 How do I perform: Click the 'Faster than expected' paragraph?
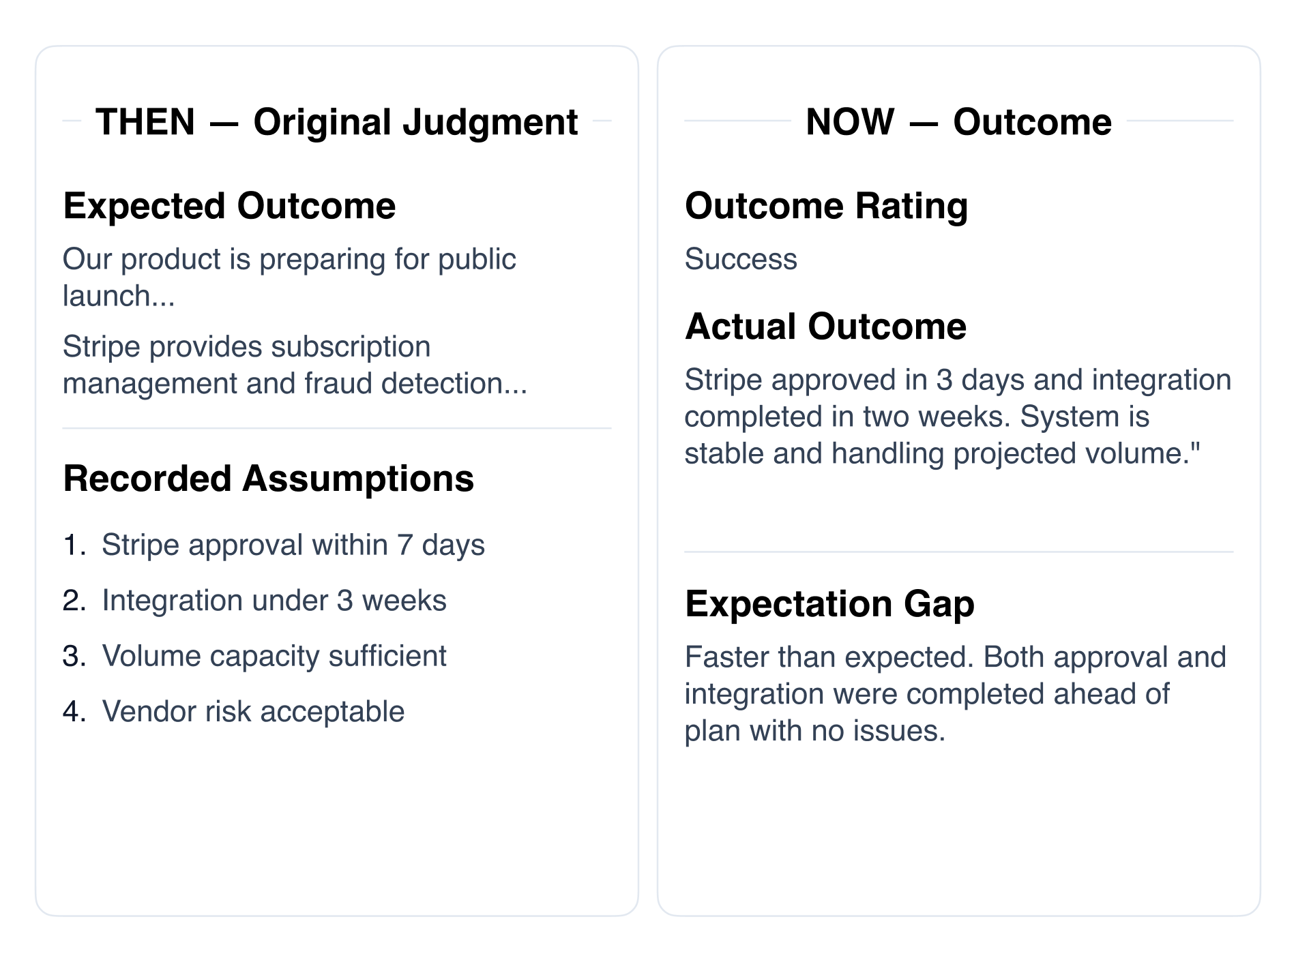(x=955, y=693)
